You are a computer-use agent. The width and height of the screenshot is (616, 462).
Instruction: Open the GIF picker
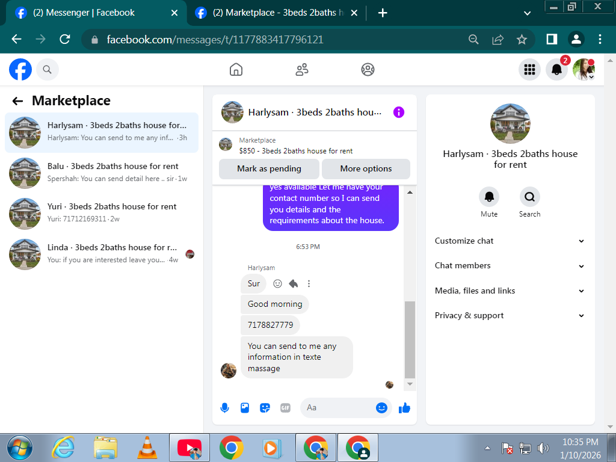click(x=285, y=408)
